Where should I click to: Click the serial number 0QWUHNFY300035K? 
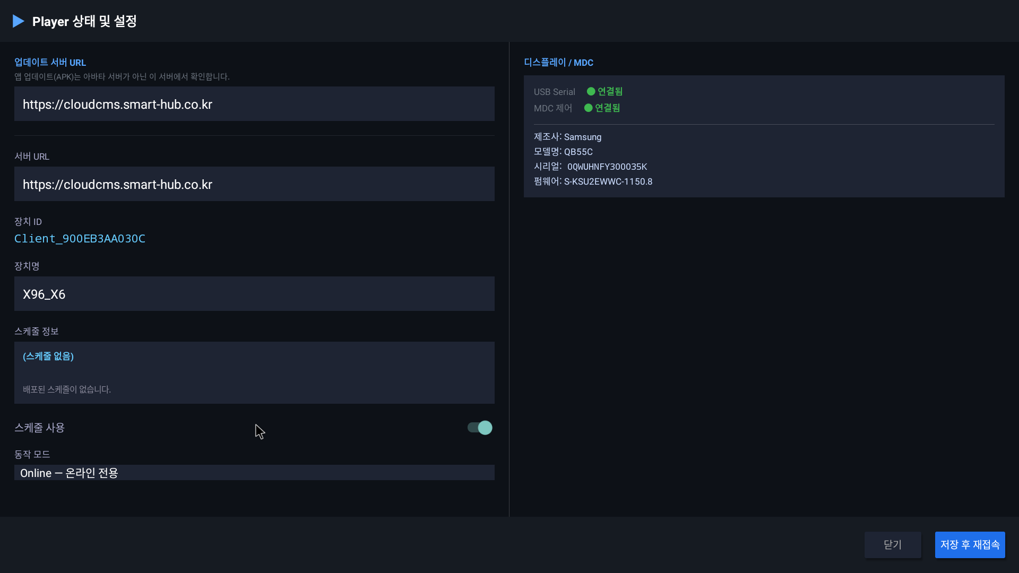607,167
